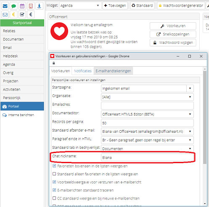Open Standaard tab in bedrijvenlijst dropdown
The image size is (209, 207).
click(x=147, y=148)
